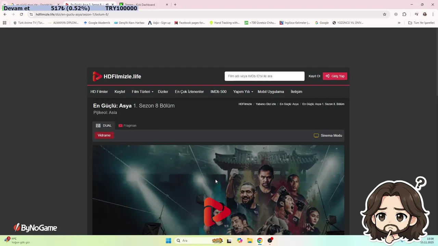438x246 pixels.
Task: Click the En Güçlü: Asya 1. Sezon 8 Bölüm heading
Action: pyautogui.click(x=134, y=106)
